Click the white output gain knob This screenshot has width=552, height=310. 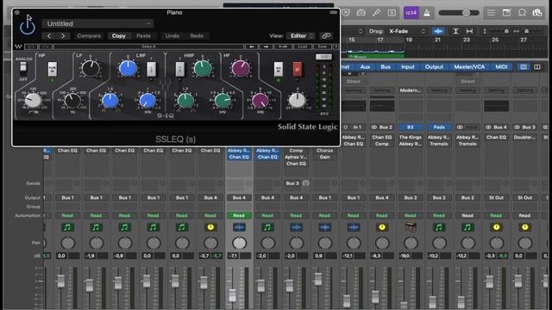click(297, 101)
